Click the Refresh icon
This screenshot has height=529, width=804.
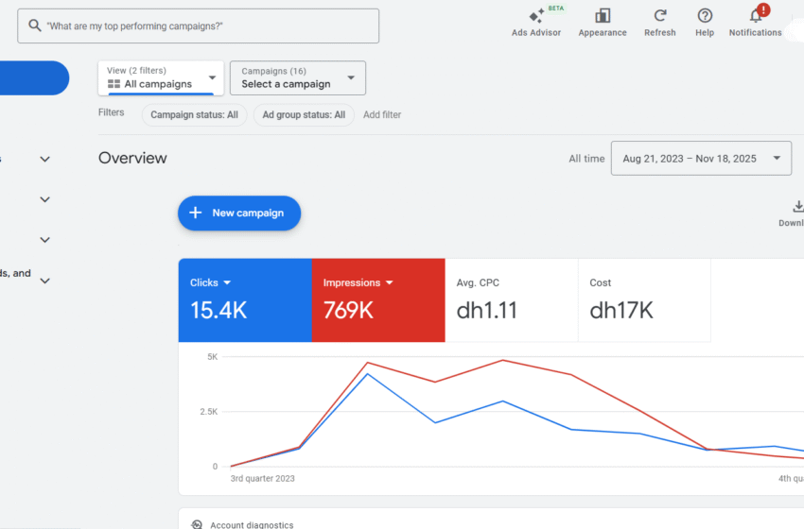click(659, 16)
